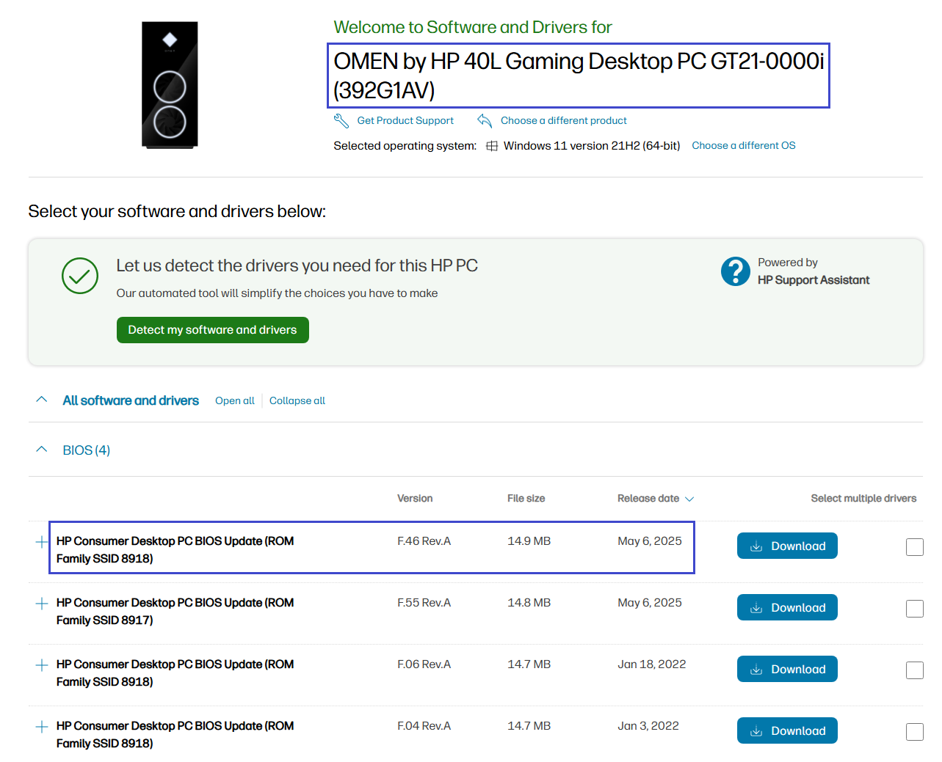Viewport: 942px width, 762px height.
Task: Click Open all link
Action: (235, 400)
